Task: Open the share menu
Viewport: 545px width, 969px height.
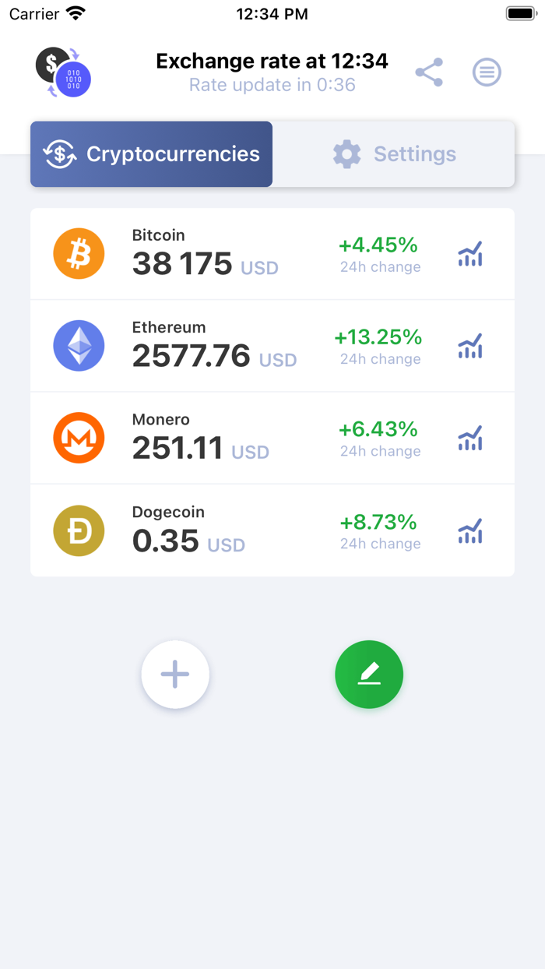Action: [429, 72]
